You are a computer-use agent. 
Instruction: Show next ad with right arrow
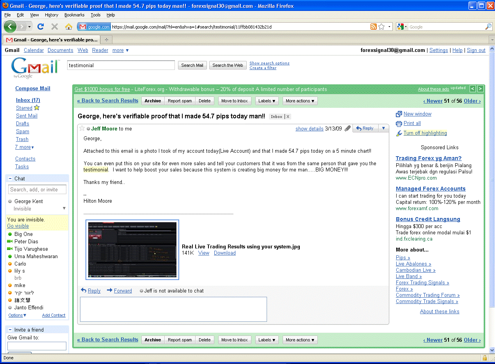480,89
